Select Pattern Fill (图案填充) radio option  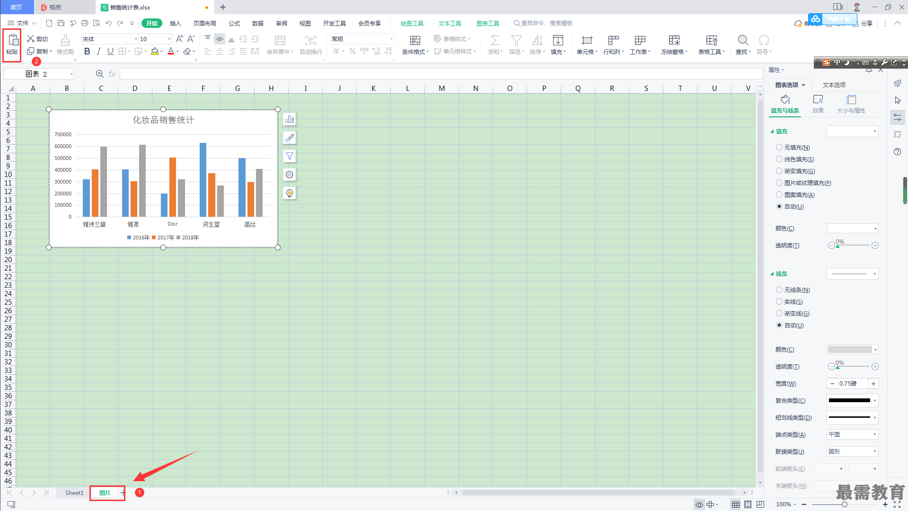779,195
